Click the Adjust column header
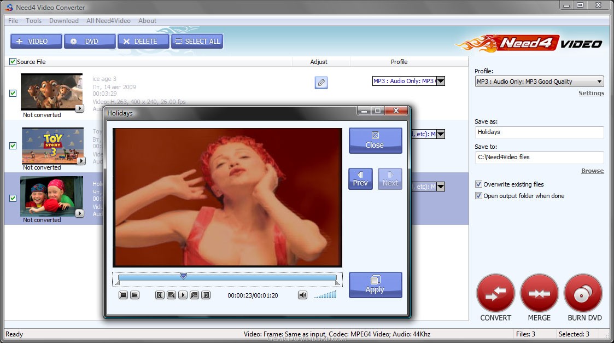 point(319,62)
